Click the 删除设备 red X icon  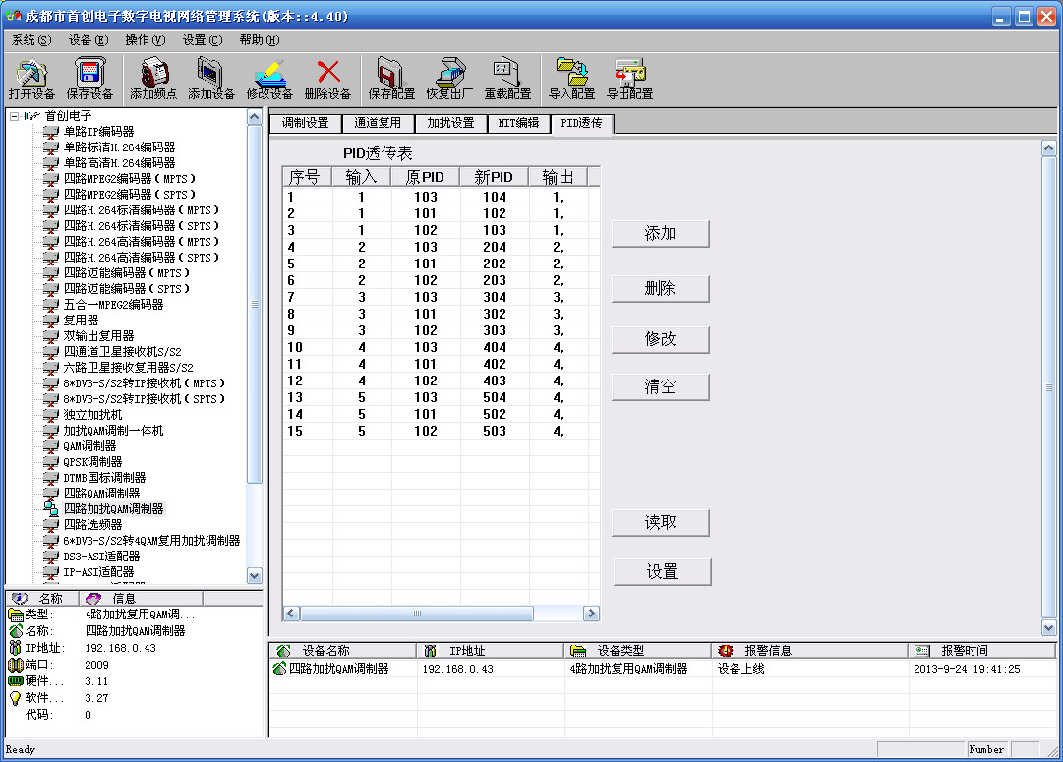coord(328,71)
